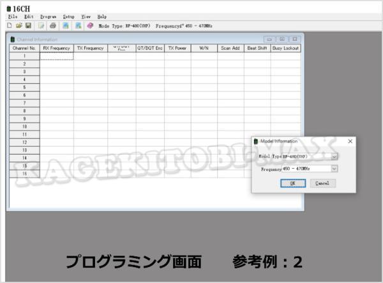Click the QT/DQT Enc column header
The image size is (383, 283).
click(150, 48)
